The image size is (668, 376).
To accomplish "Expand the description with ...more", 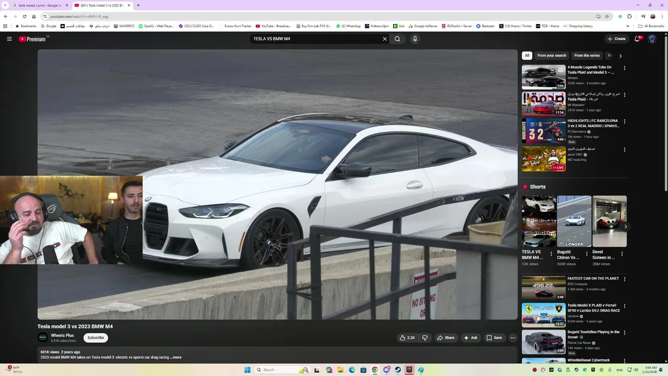I will point(176,357).
